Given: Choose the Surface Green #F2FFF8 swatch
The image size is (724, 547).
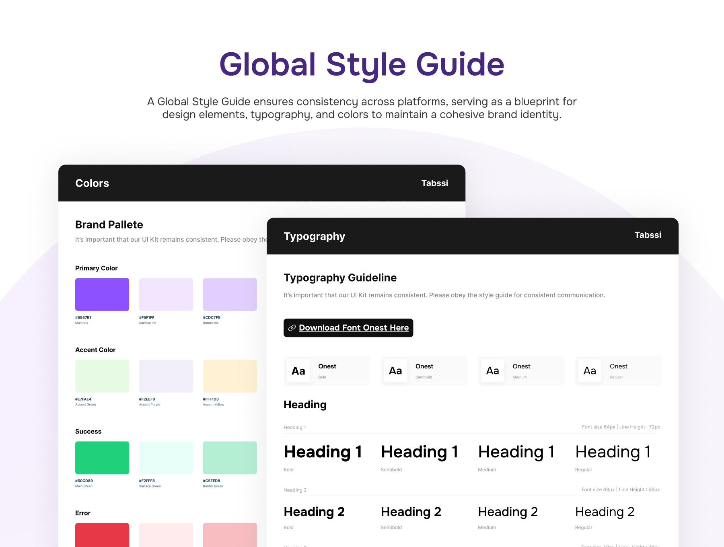Looking at the screenshot, I should pos(166,458).
